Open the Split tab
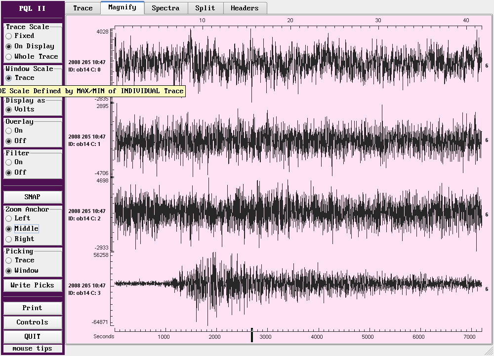Viewport: 494px width, 356px height. [205, 8]
